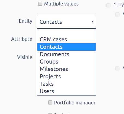The width and height of the screenshot is (124, 114).
Task: Choose Users at the list bottom
Action: click(66, 91)
